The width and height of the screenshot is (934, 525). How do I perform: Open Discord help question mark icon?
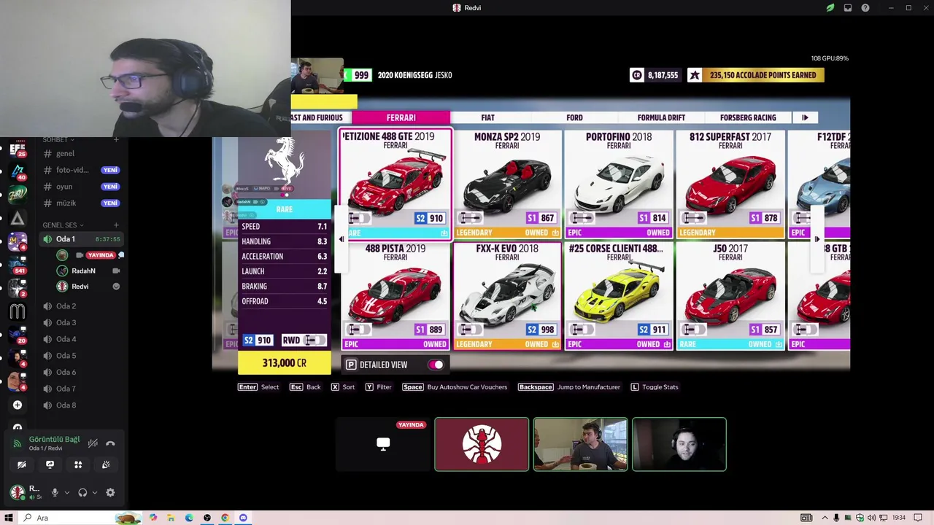pos(865,8)
